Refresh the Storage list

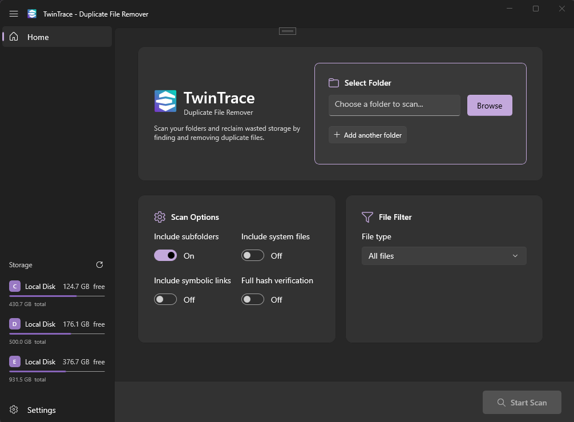point(100,264)
